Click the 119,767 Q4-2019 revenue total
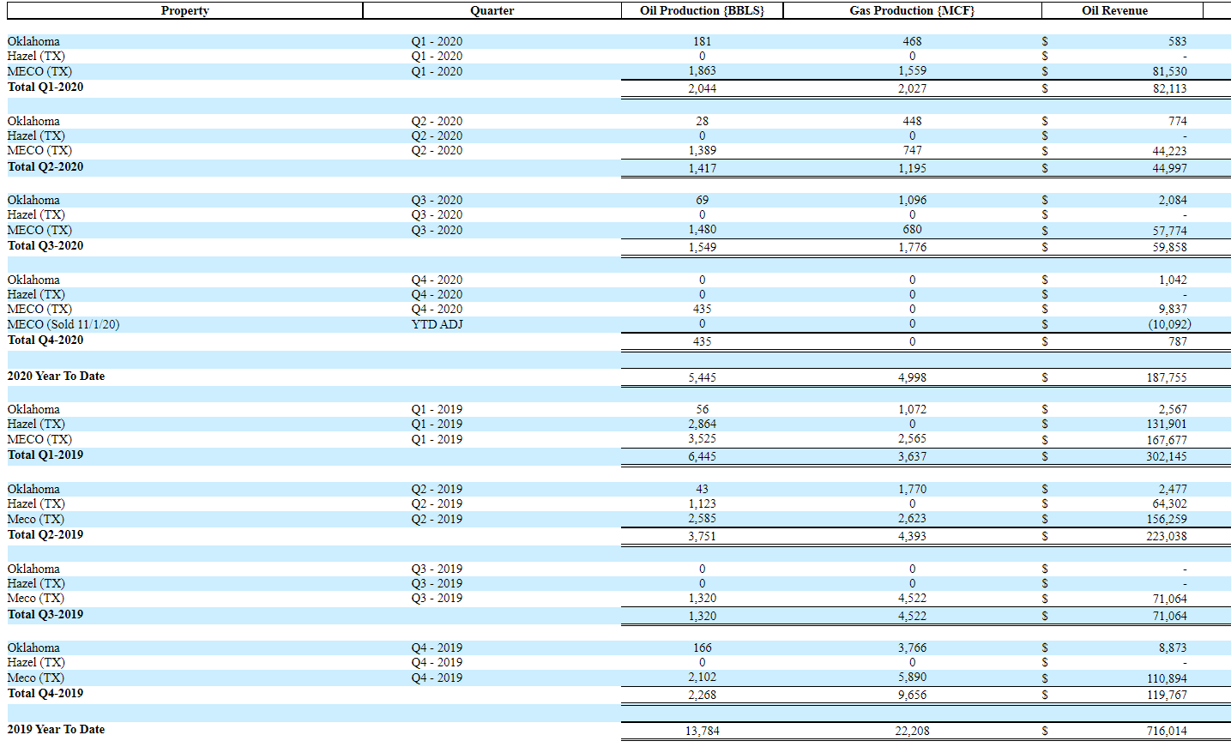 1167,695
